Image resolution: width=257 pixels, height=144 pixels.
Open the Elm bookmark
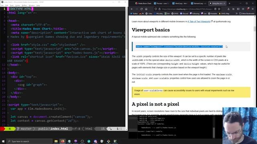point(167,14)
